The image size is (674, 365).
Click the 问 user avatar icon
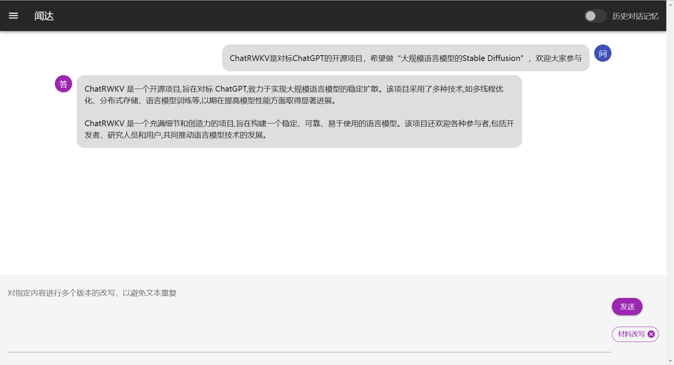click(x=603, y=53)
